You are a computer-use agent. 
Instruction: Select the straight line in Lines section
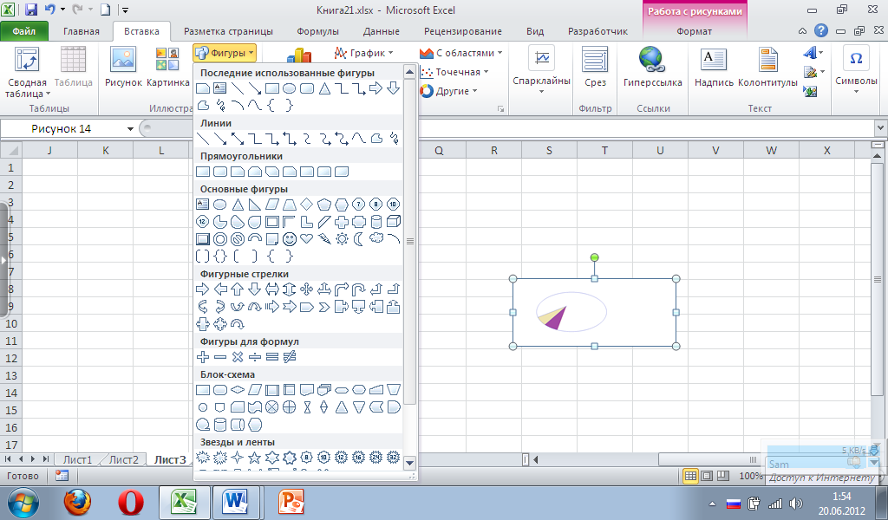coord(202,139)
